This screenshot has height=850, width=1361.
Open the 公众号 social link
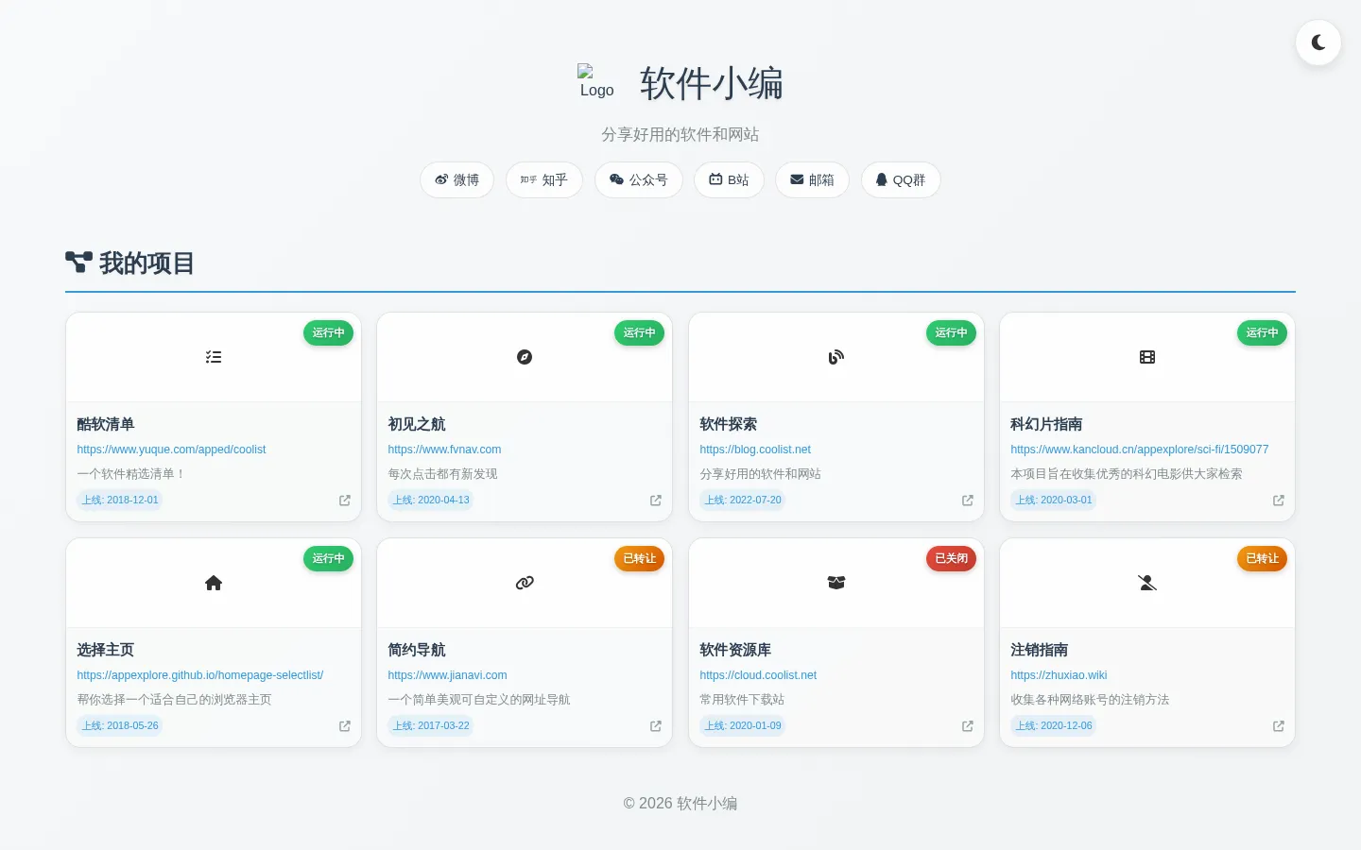pyautogui.click(x=639, y=179)
